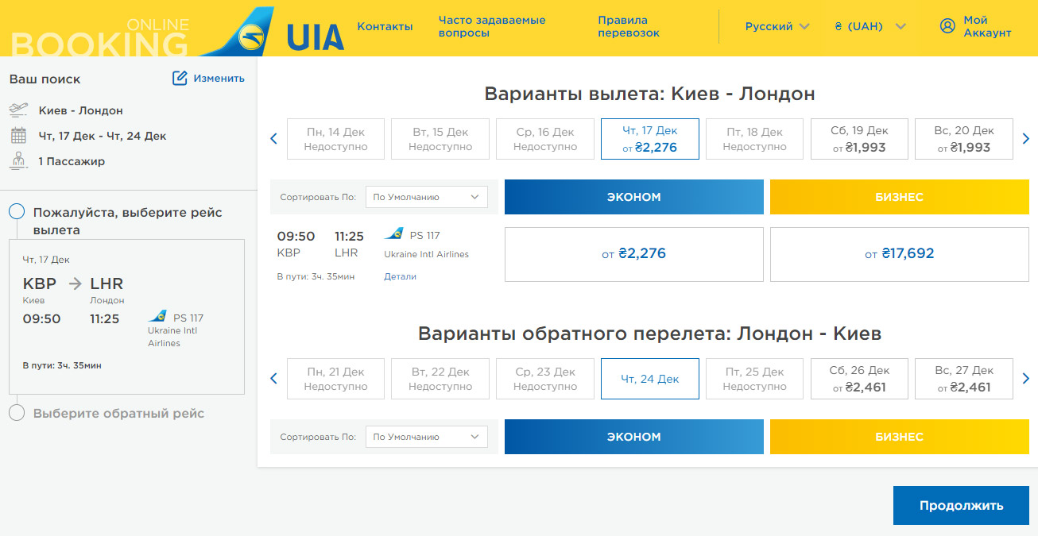Select return date Вс, 27 Дек tab
1038x536 pixels.
point(964,379)
